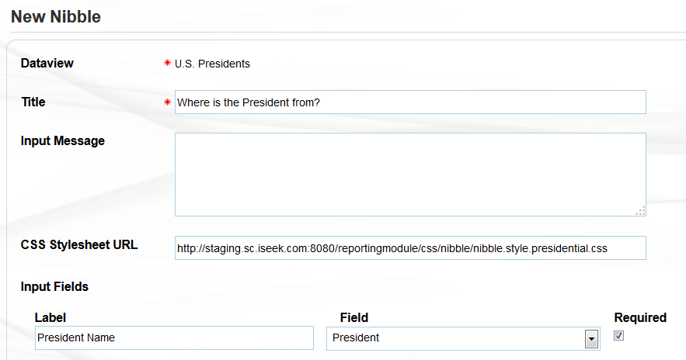686x360 pixels.
Task: Click the Input Message resize grip
Action: 640,210
